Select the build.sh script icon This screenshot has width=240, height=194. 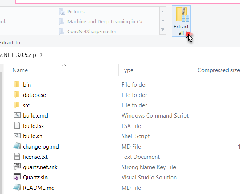[x=17, y=136]
